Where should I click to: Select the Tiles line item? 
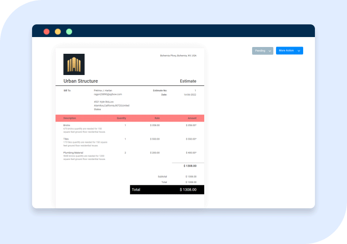66,139
